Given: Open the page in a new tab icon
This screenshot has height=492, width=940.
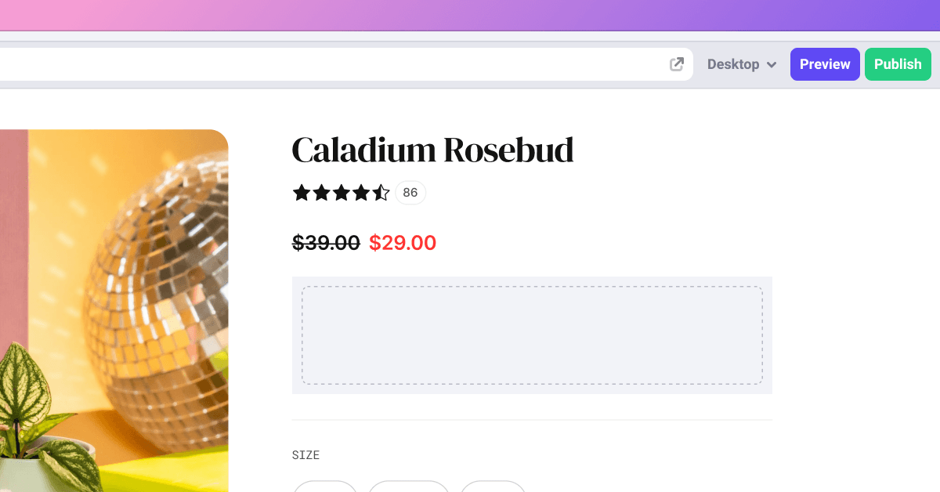Looking at the screenshot, I should 677,64.
